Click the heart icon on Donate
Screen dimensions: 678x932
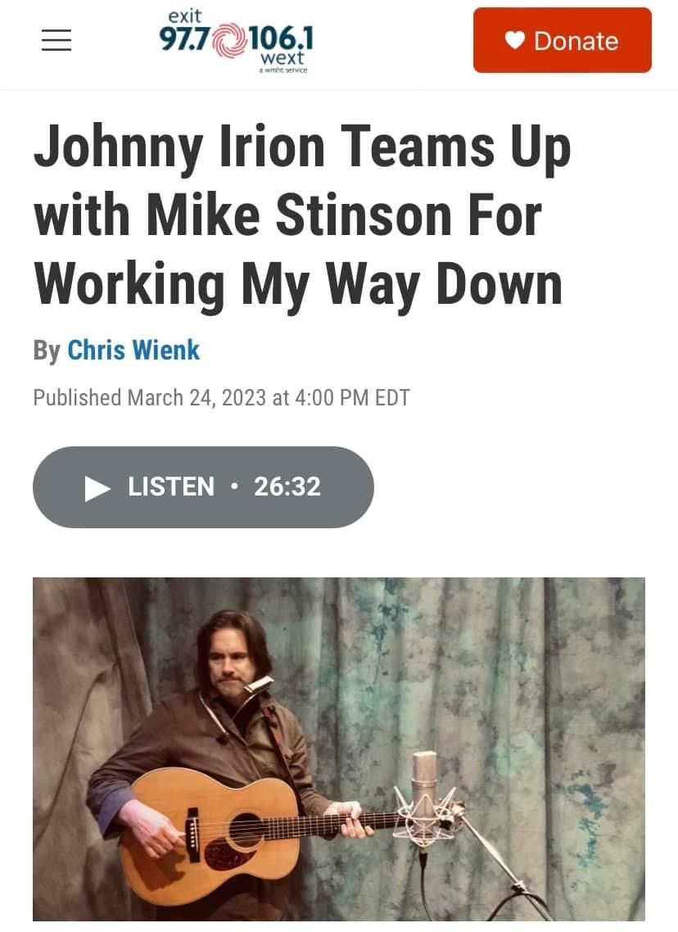click(x=514, y=40)
